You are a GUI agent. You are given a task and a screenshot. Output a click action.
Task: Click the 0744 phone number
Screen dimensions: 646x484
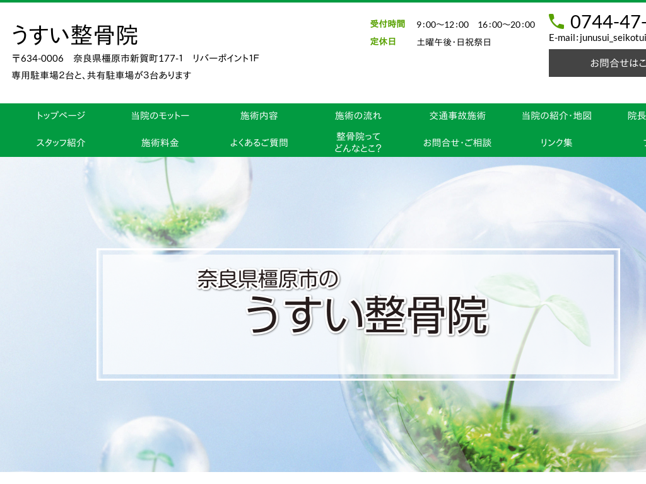point(607,22)
